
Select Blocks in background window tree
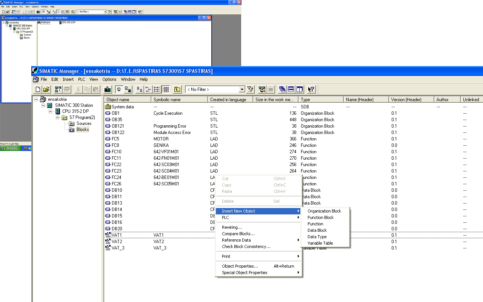click(26, 38)
